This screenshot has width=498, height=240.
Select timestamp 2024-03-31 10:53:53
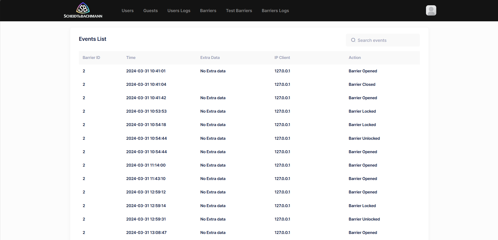[x=146, y=111]
